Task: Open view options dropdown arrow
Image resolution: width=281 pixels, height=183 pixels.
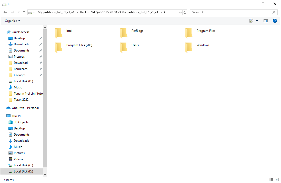Action: pos(257,21)
